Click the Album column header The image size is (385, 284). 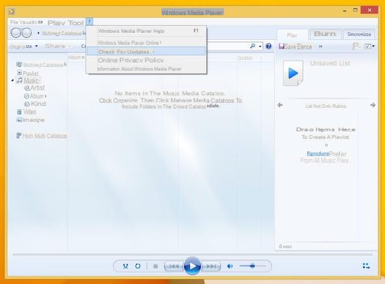(x=76, y=57)
